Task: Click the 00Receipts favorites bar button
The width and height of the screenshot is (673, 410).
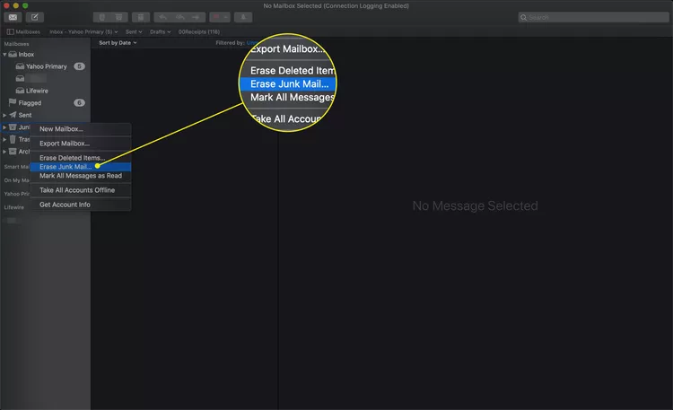Action: point(198,31)
